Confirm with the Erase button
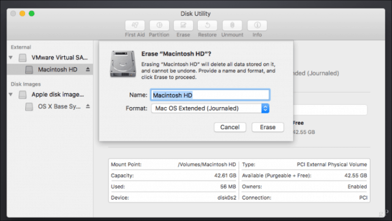392x221 pixels. coord(268,127)
